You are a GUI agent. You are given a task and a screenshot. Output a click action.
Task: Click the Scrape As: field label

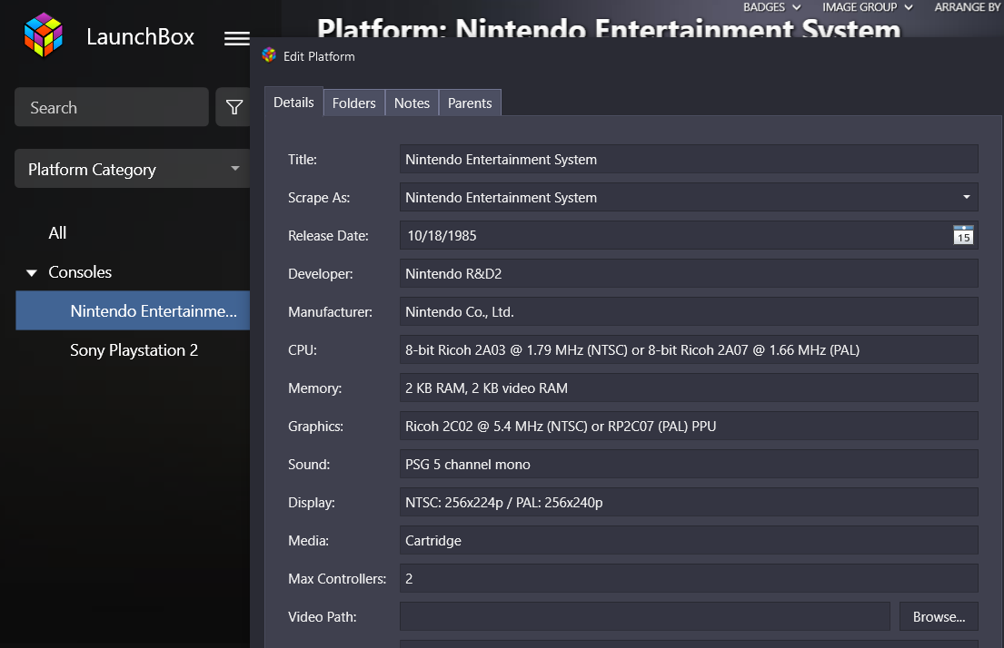[x=319, y=198]
